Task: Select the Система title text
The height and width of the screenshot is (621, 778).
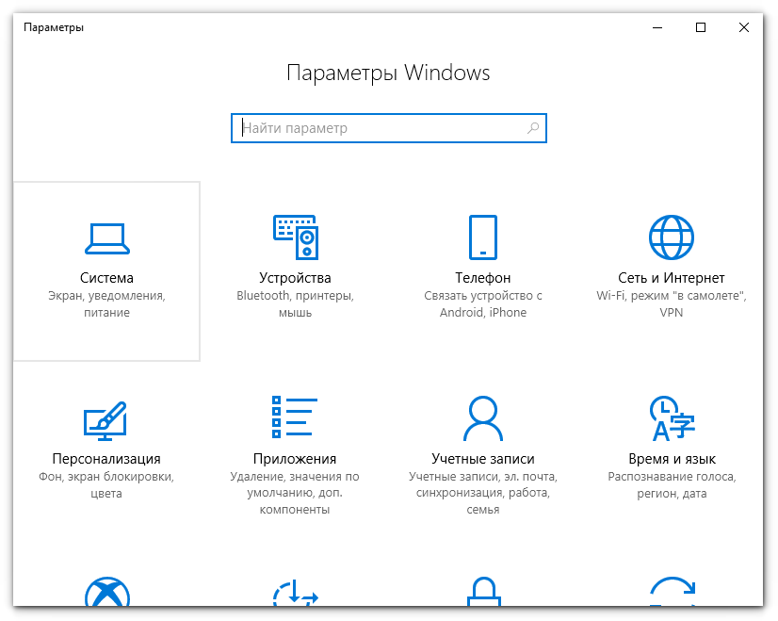Action: tap(106, 278)
